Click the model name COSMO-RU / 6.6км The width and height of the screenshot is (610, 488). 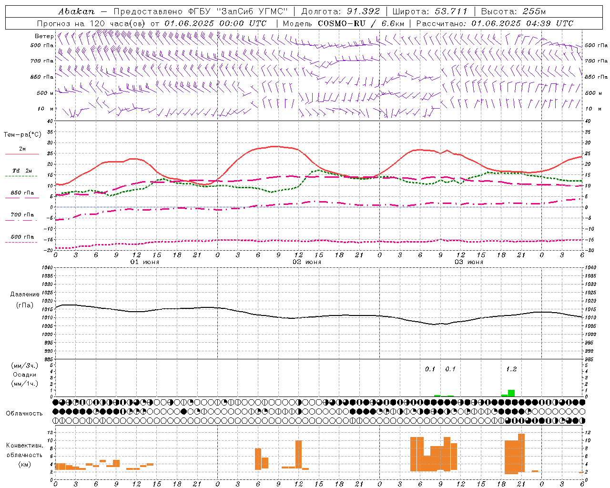[361, 23]
